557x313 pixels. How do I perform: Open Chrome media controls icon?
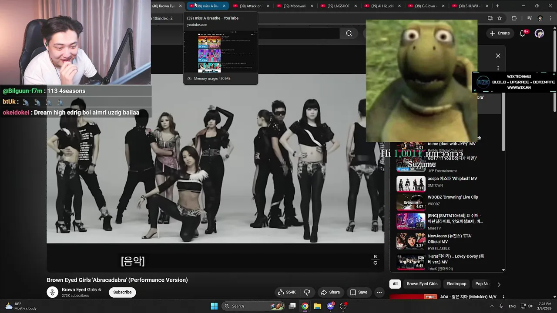(530, 18)
